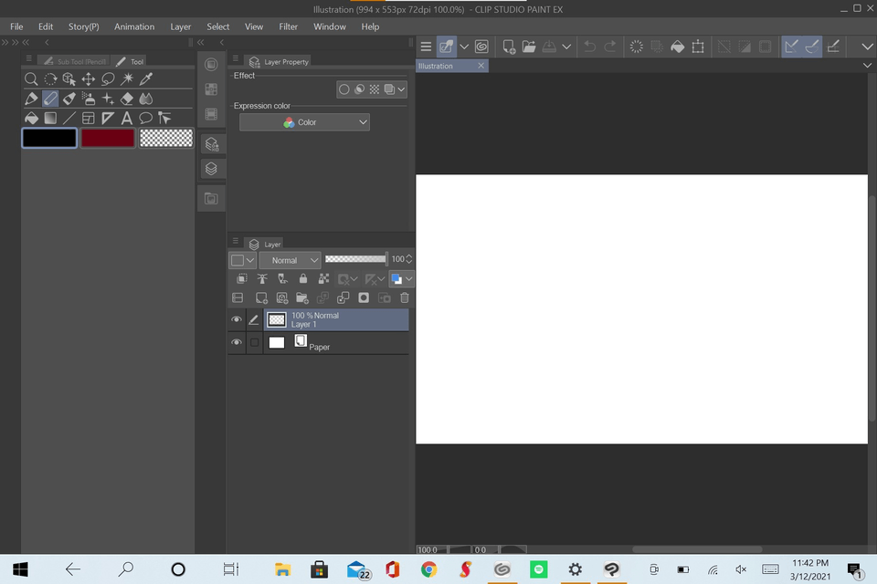Toggle Snap to Ruler in command bar

coord(791,47)
